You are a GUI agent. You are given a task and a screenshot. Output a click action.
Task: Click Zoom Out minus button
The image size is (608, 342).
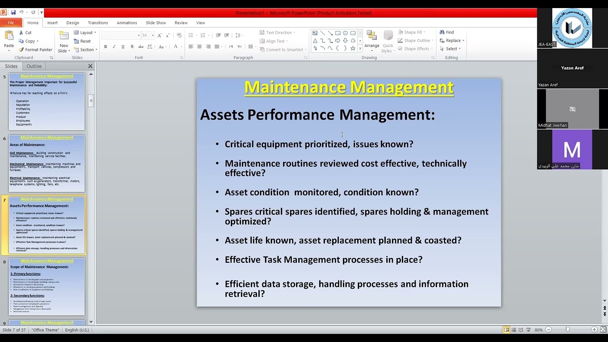tap(548, 330)
